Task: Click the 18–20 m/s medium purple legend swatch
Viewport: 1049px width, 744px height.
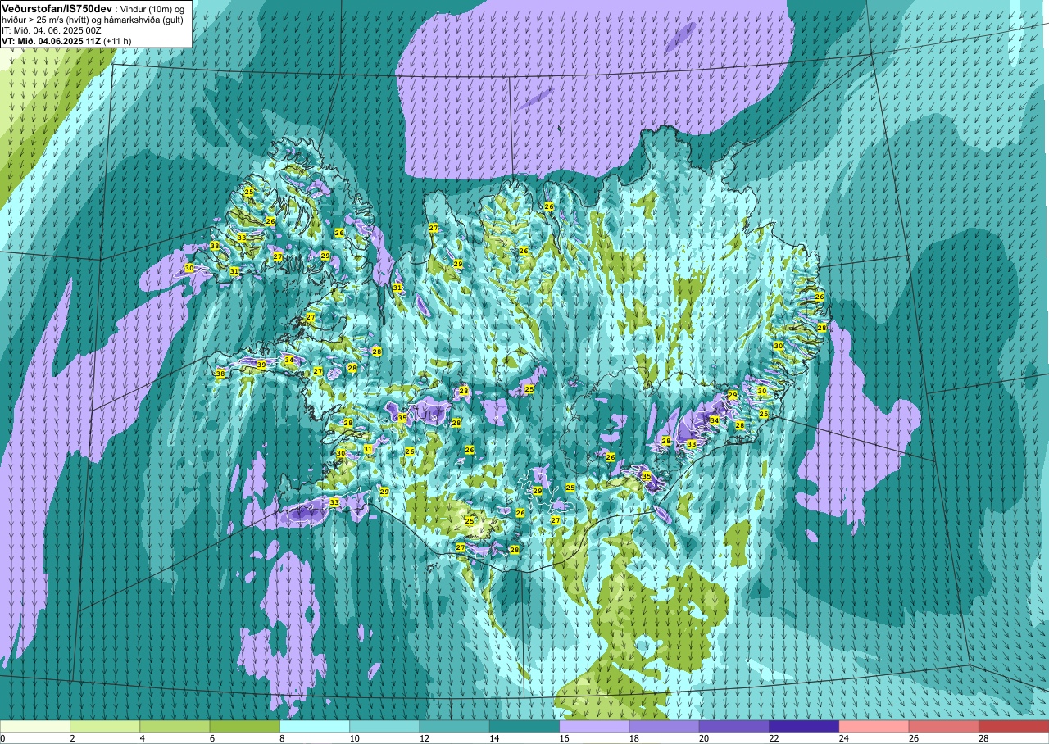Action: pos(665,726)
